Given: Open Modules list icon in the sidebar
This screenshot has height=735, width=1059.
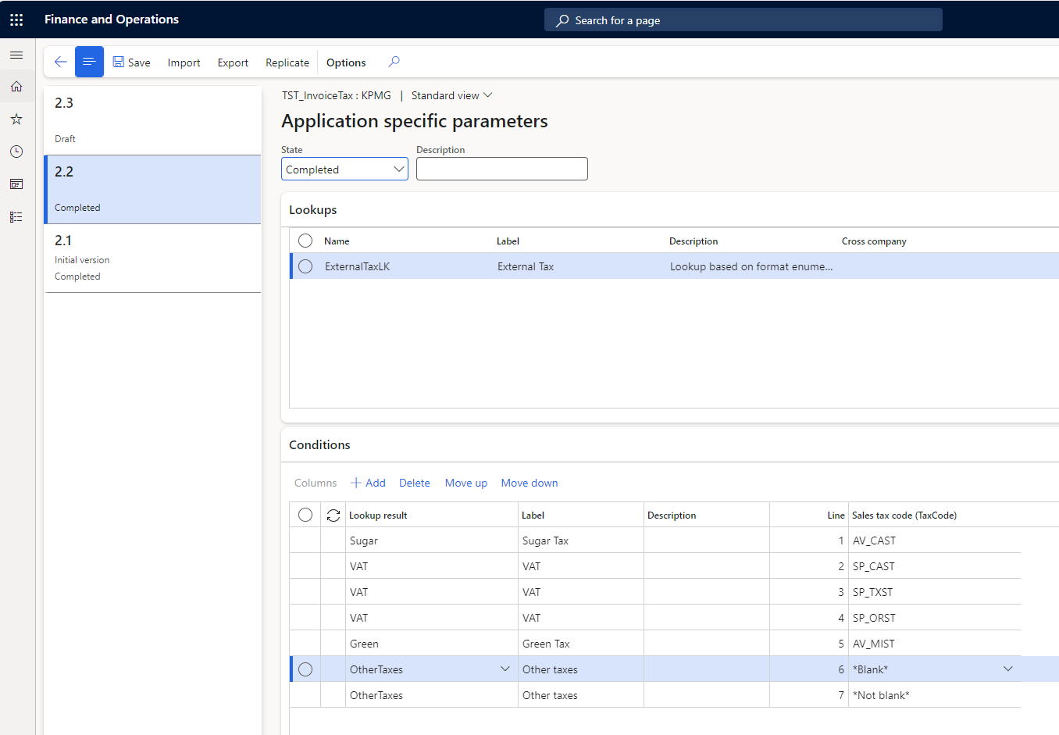Looking at the screenshot, I should pyautogui.click(x=16, y=217).
